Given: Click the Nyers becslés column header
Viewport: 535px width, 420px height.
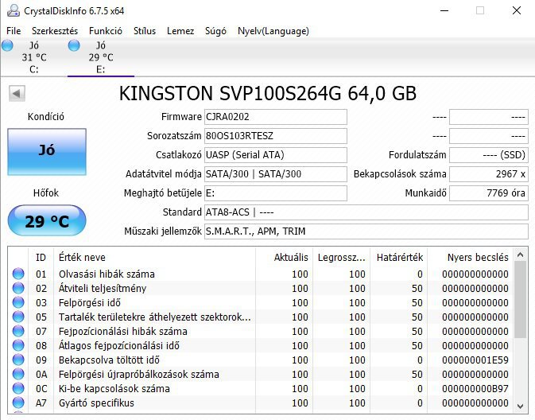Looking at the screenshot, I should [x=470, y=257].
